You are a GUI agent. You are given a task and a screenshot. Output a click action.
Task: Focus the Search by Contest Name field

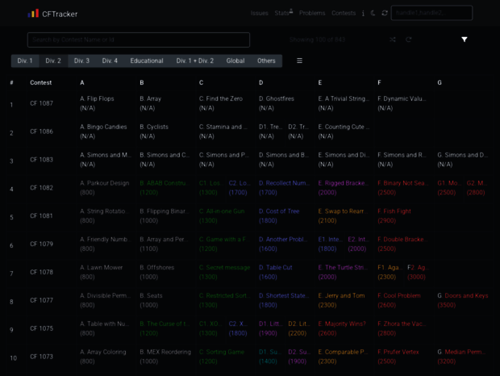[139, 40]
